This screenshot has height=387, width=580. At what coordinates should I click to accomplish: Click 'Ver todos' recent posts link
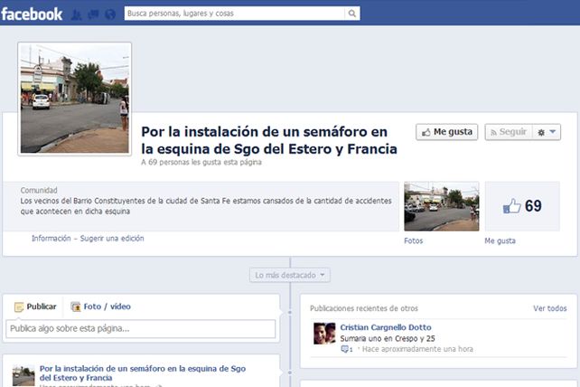click(x=550, y=308)
